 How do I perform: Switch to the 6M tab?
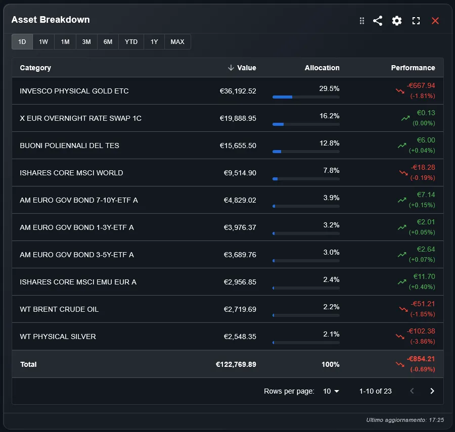[x=108, y=41]
